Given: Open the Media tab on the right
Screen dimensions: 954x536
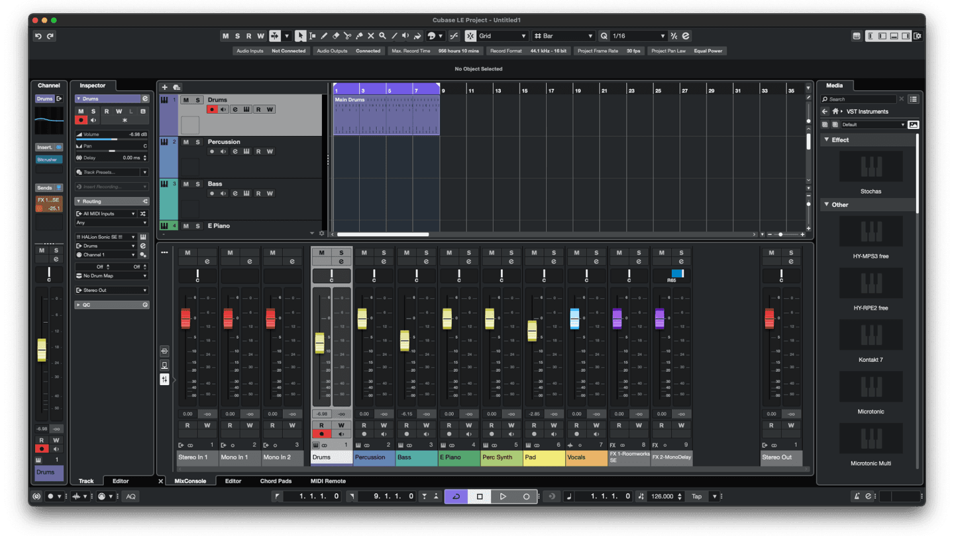Looking at the screenshot, I should click(x=835, y=85).
